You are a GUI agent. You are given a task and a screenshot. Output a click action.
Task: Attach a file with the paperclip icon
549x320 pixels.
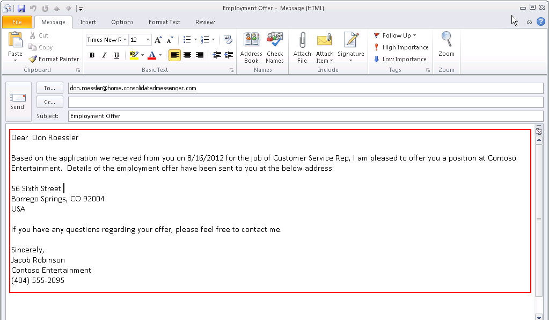click(302, 47)
